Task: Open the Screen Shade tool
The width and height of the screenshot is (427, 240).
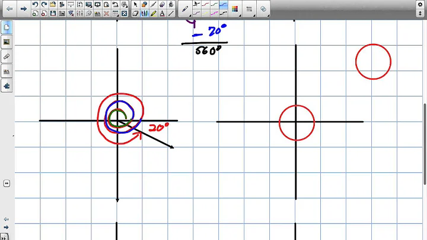Action: tap(71, 4)
